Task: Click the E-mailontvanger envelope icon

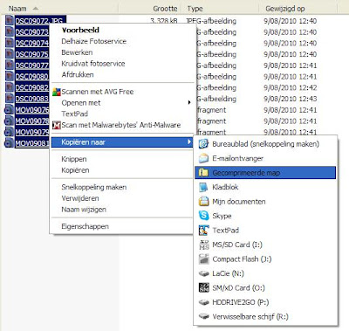Action: coord(203,158)
